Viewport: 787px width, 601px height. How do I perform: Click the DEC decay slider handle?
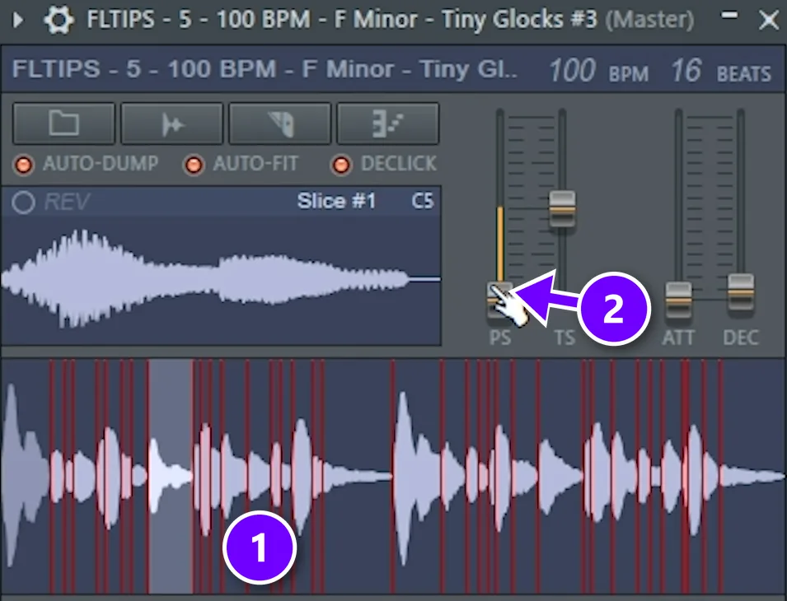coord(741,291)
